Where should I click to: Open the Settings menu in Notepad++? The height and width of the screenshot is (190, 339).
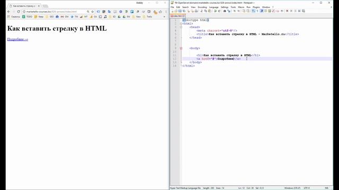click(225, 7)
